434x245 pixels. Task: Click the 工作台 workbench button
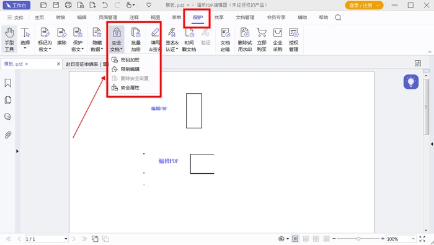pyautogui.click(x=17, y=5)
